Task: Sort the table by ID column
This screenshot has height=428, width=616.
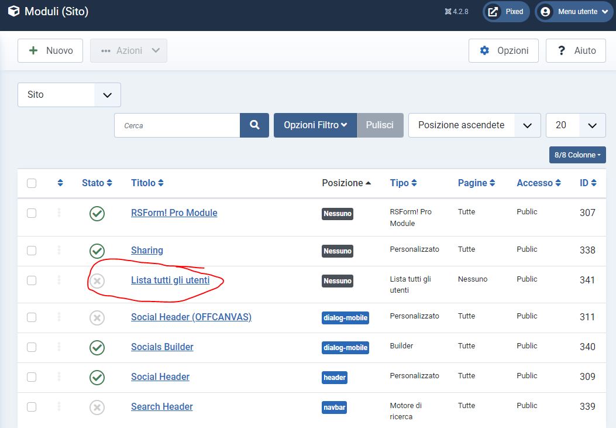Action: (x=588, y=183)
